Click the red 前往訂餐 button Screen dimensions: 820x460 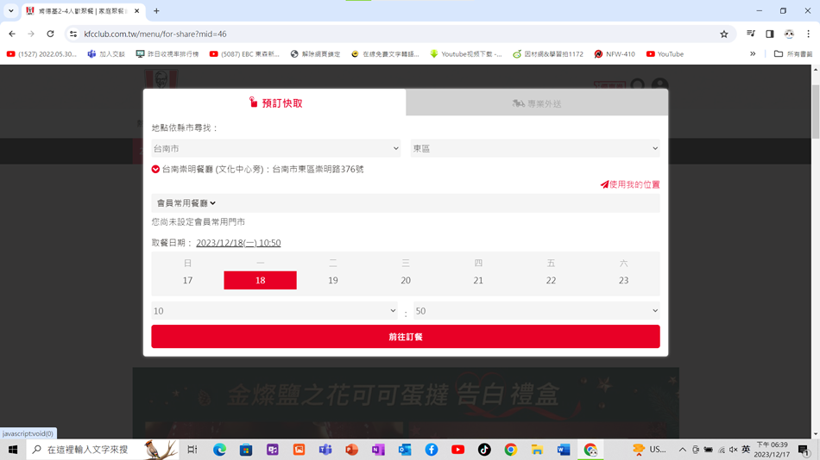coord(406,337)
